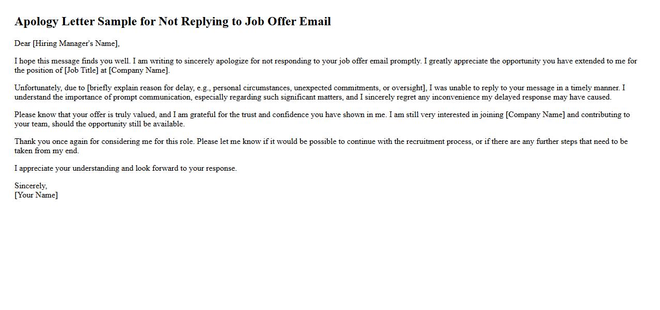Click "[Company Name]" placeholder after "interested in joining"
Screen dimensions: 660x310
click(x=535, y=115)
